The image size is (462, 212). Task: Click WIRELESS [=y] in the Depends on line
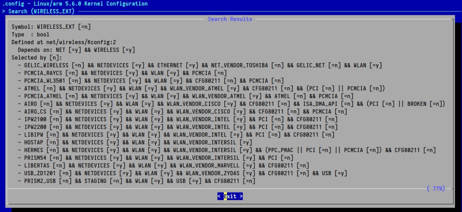[114, 50]
